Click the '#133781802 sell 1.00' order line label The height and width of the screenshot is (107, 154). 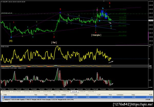click(7, 13)
